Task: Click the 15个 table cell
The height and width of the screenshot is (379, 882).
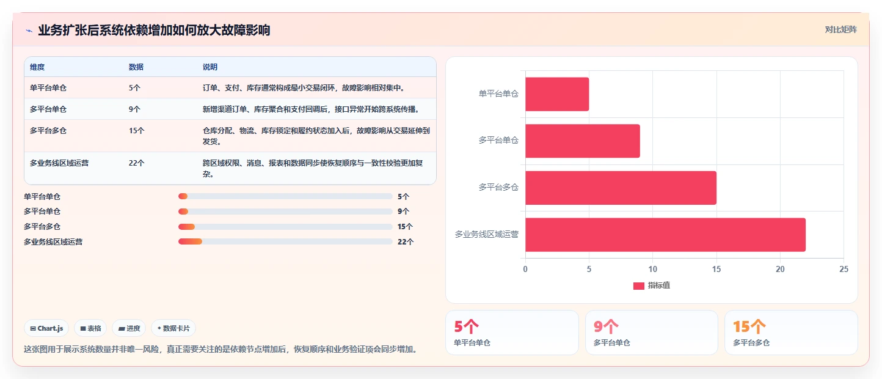Action: (137, 131)
